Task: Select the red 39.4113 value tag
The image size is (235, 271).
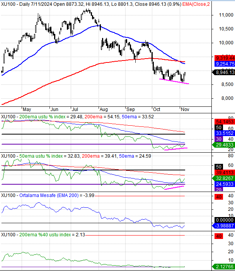Action: pyautogui.click(x=225, y=172)
